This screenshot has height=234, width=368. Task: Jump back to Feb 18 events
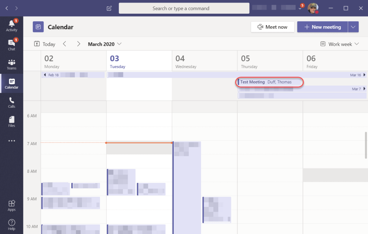pos(51,75)
